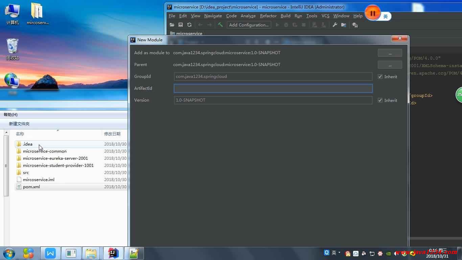Image resolution: width=462 pixels, height=260 pixels.
Task: Click the green hammer Build Project icon
Action: [x=220, y=25]
